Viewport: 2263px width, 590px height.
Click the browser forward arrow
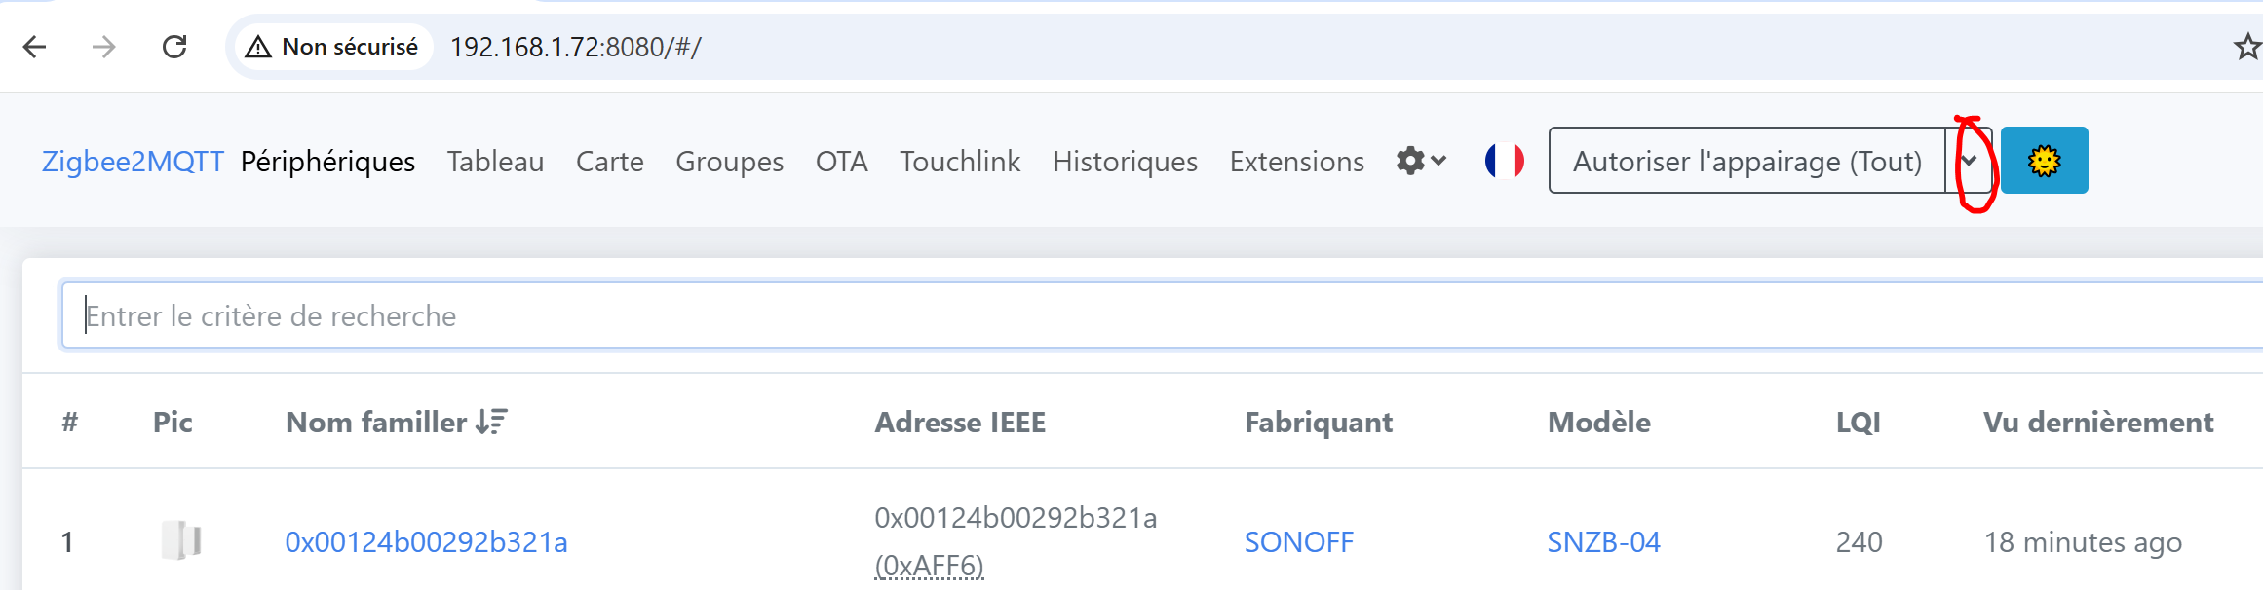click(x=103, y=47)
